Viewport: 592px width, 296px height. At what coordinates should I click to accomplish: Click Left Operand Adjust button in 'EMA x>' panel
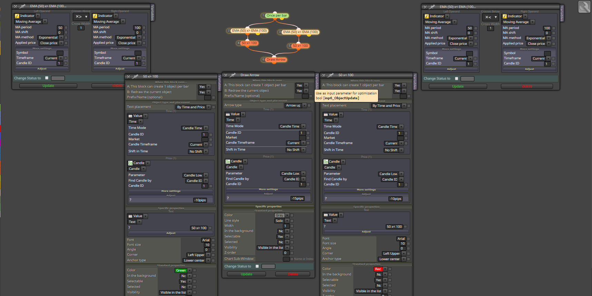[x=42, y=69]
